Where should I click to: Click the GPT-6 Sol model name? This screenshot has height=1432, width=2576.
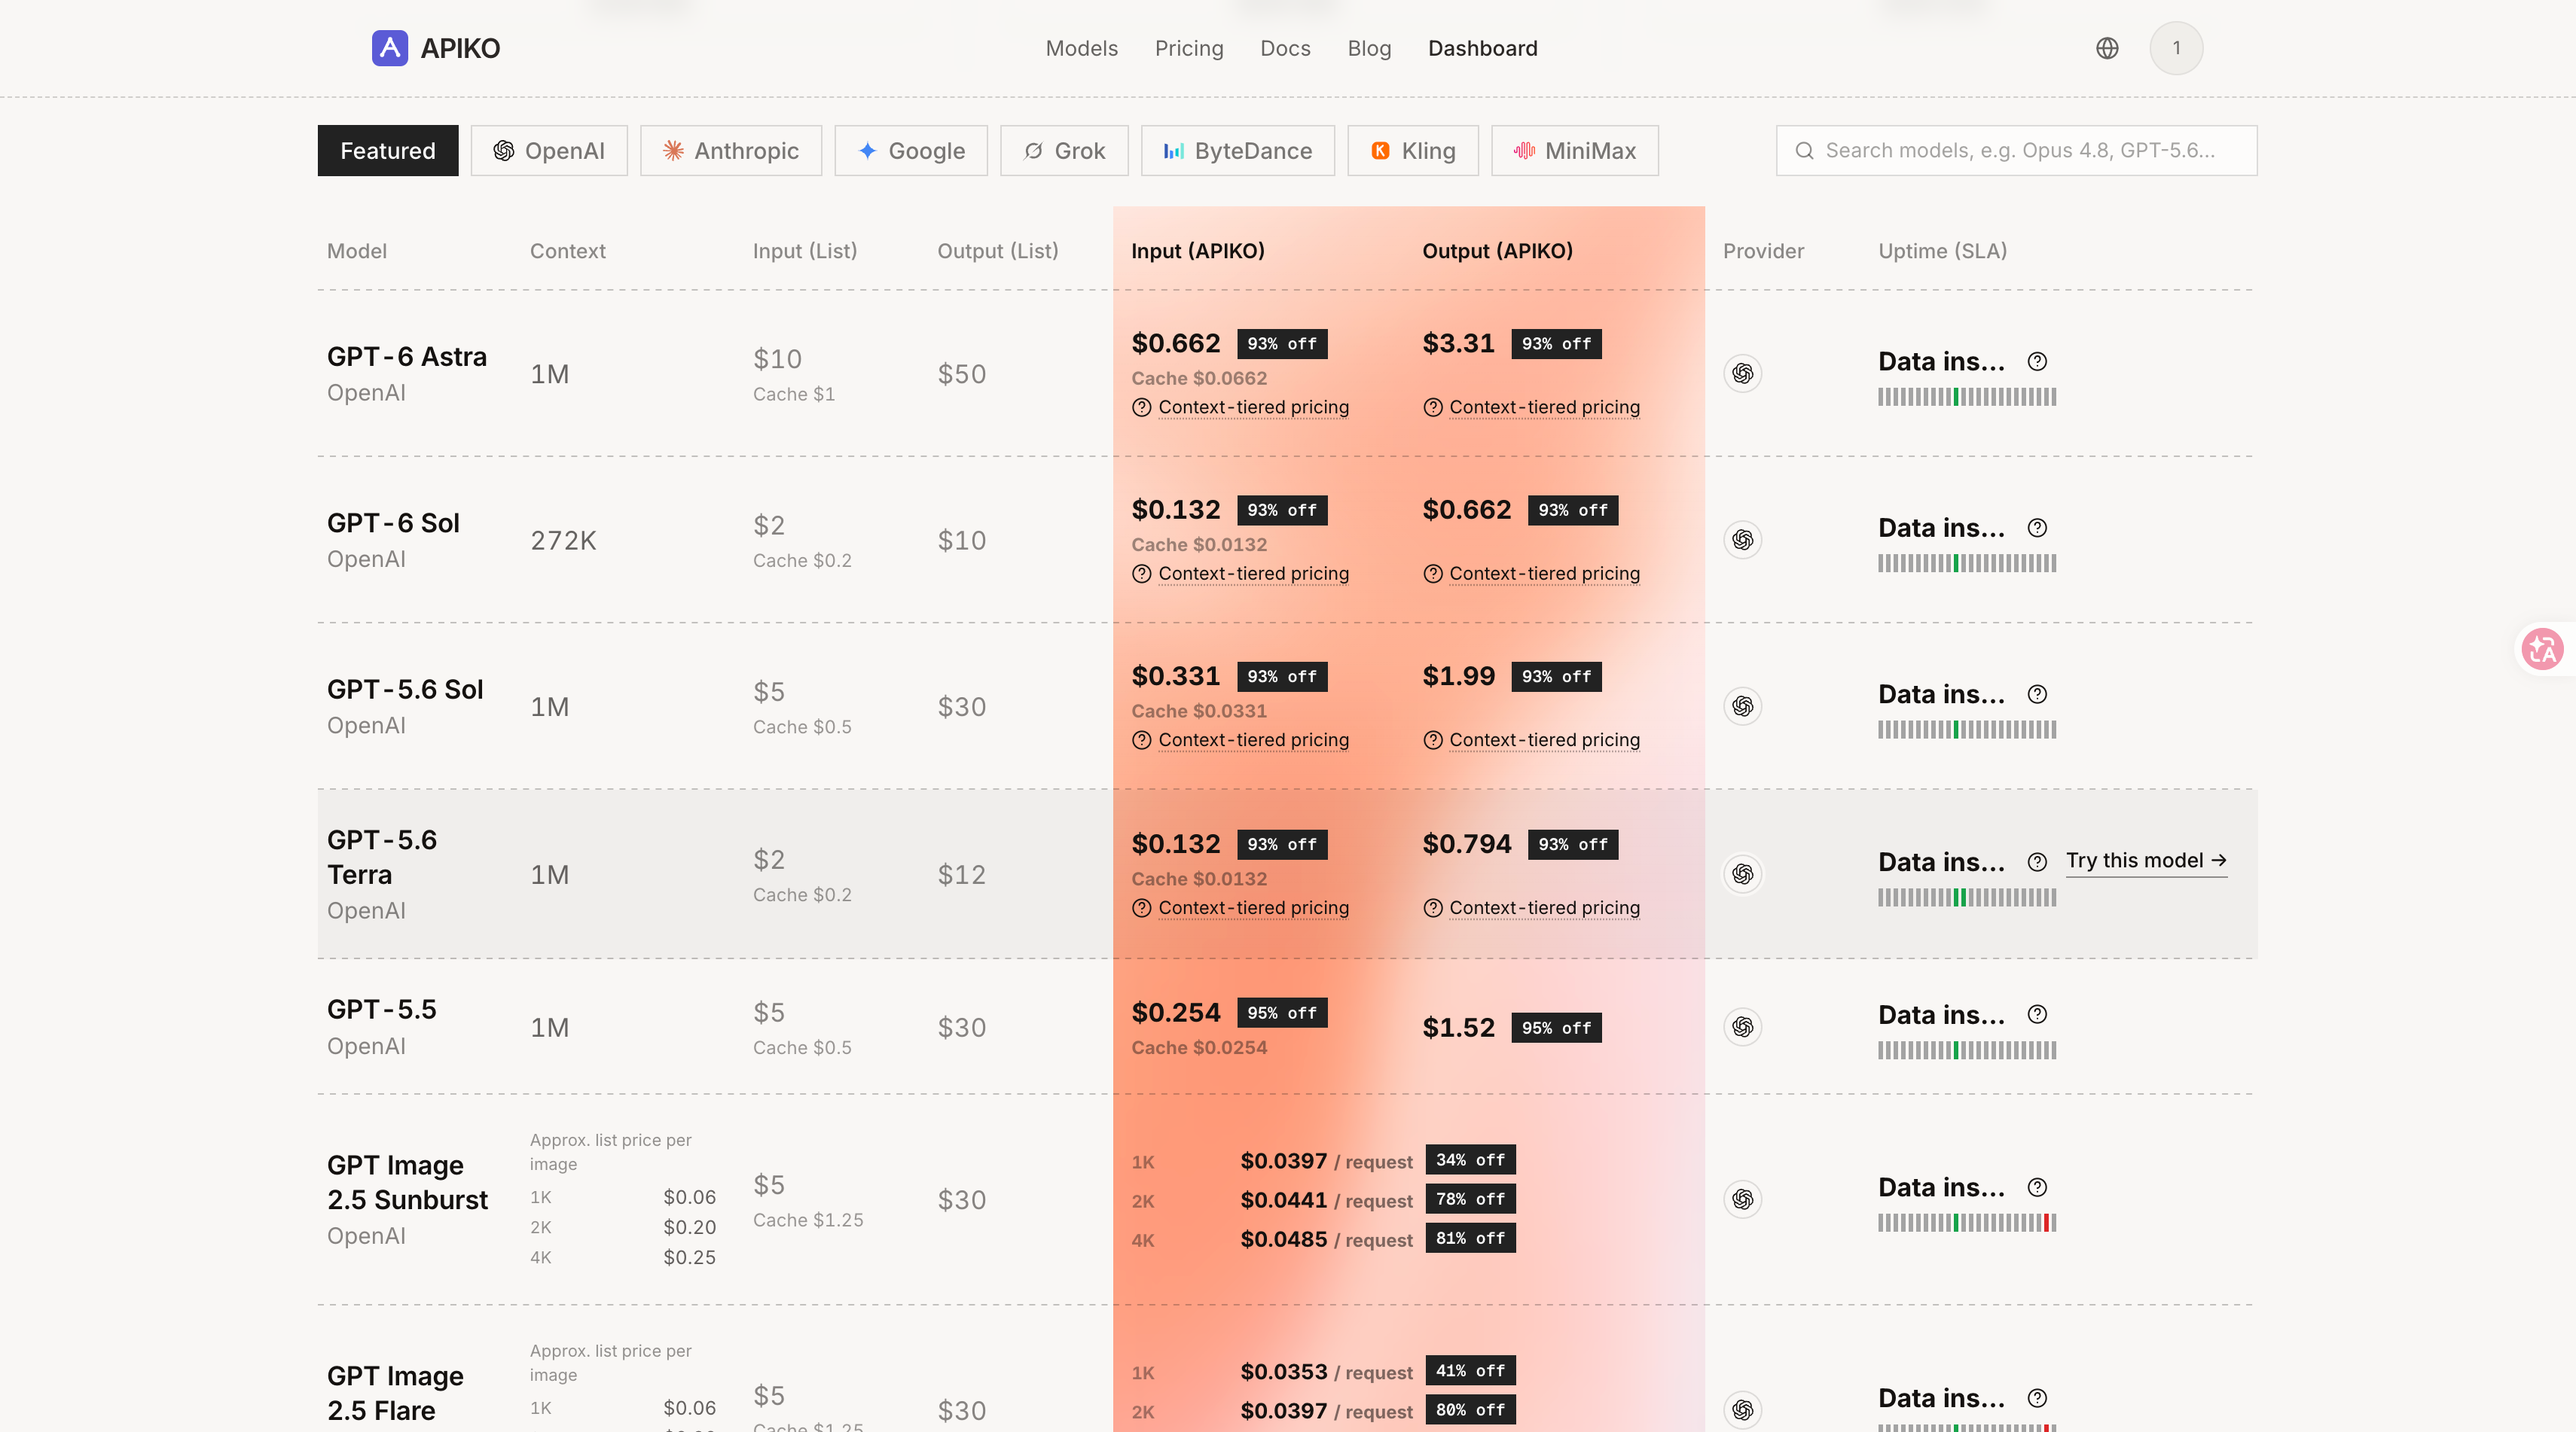[x=393, y=523]
